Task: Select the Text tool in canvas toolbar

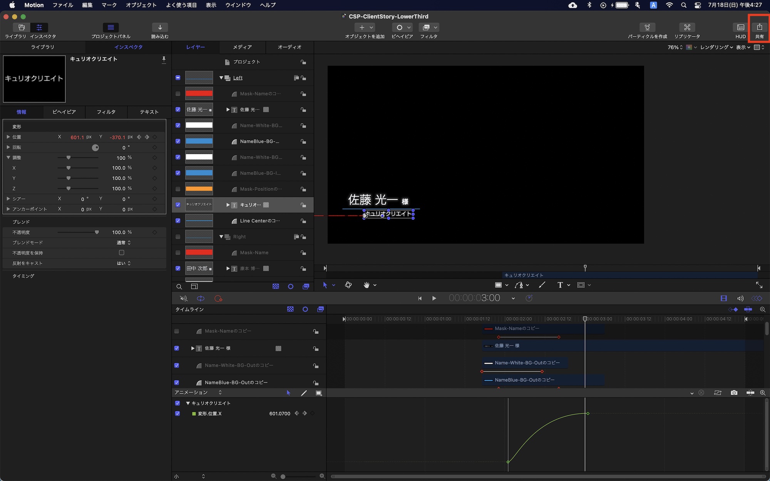Action: 560,285
